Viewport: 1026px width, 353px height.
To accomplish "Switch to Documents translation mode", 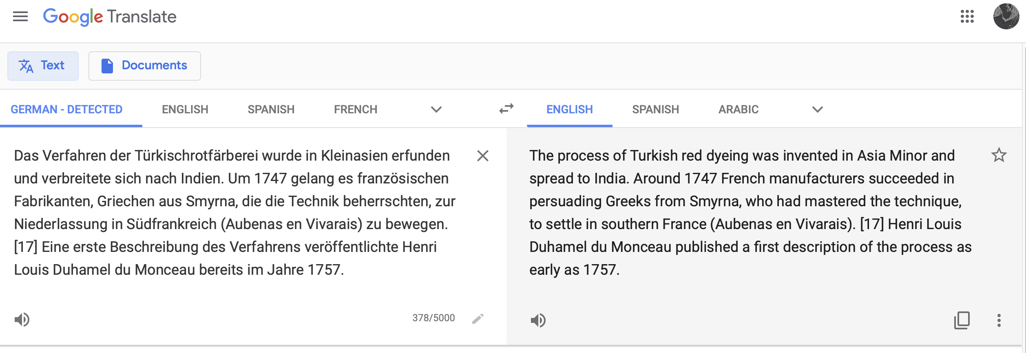I will pos(144,66).
